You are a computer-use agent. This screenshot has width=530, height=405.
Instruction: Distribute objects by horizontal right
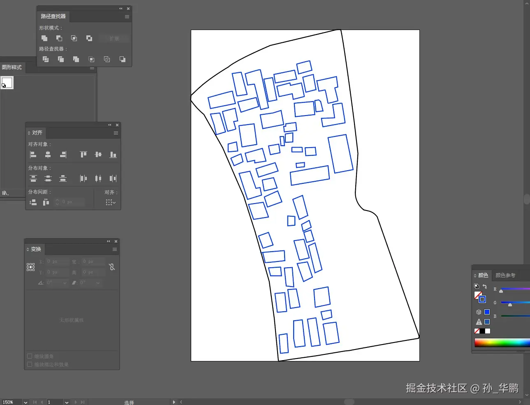pos(113,178)
